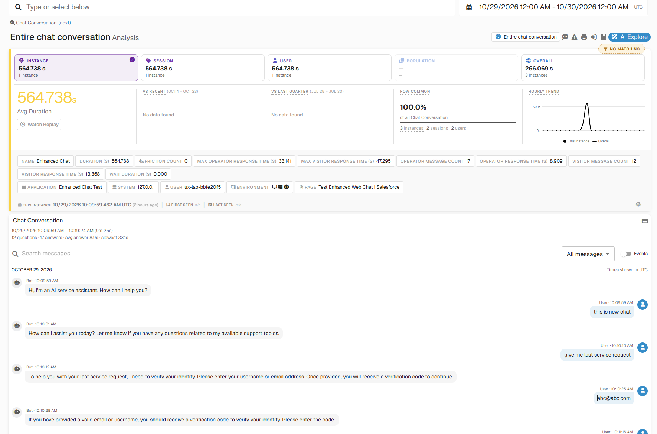Open the All messages filter dropdown
This screenshot has height=434, width=657.
click(x=588, y=254)
